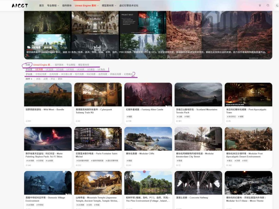Select UE材质 subcategory
Image resolution: width=279 pixels, height=209 pixels.
coord(80,69)
